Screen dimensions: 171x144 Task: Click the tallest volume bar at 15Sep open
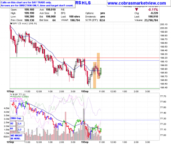click(84, 124)
